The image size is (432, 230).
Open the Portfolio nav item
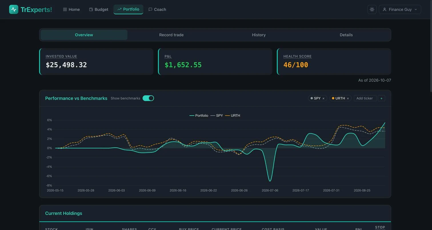point(128,9)
